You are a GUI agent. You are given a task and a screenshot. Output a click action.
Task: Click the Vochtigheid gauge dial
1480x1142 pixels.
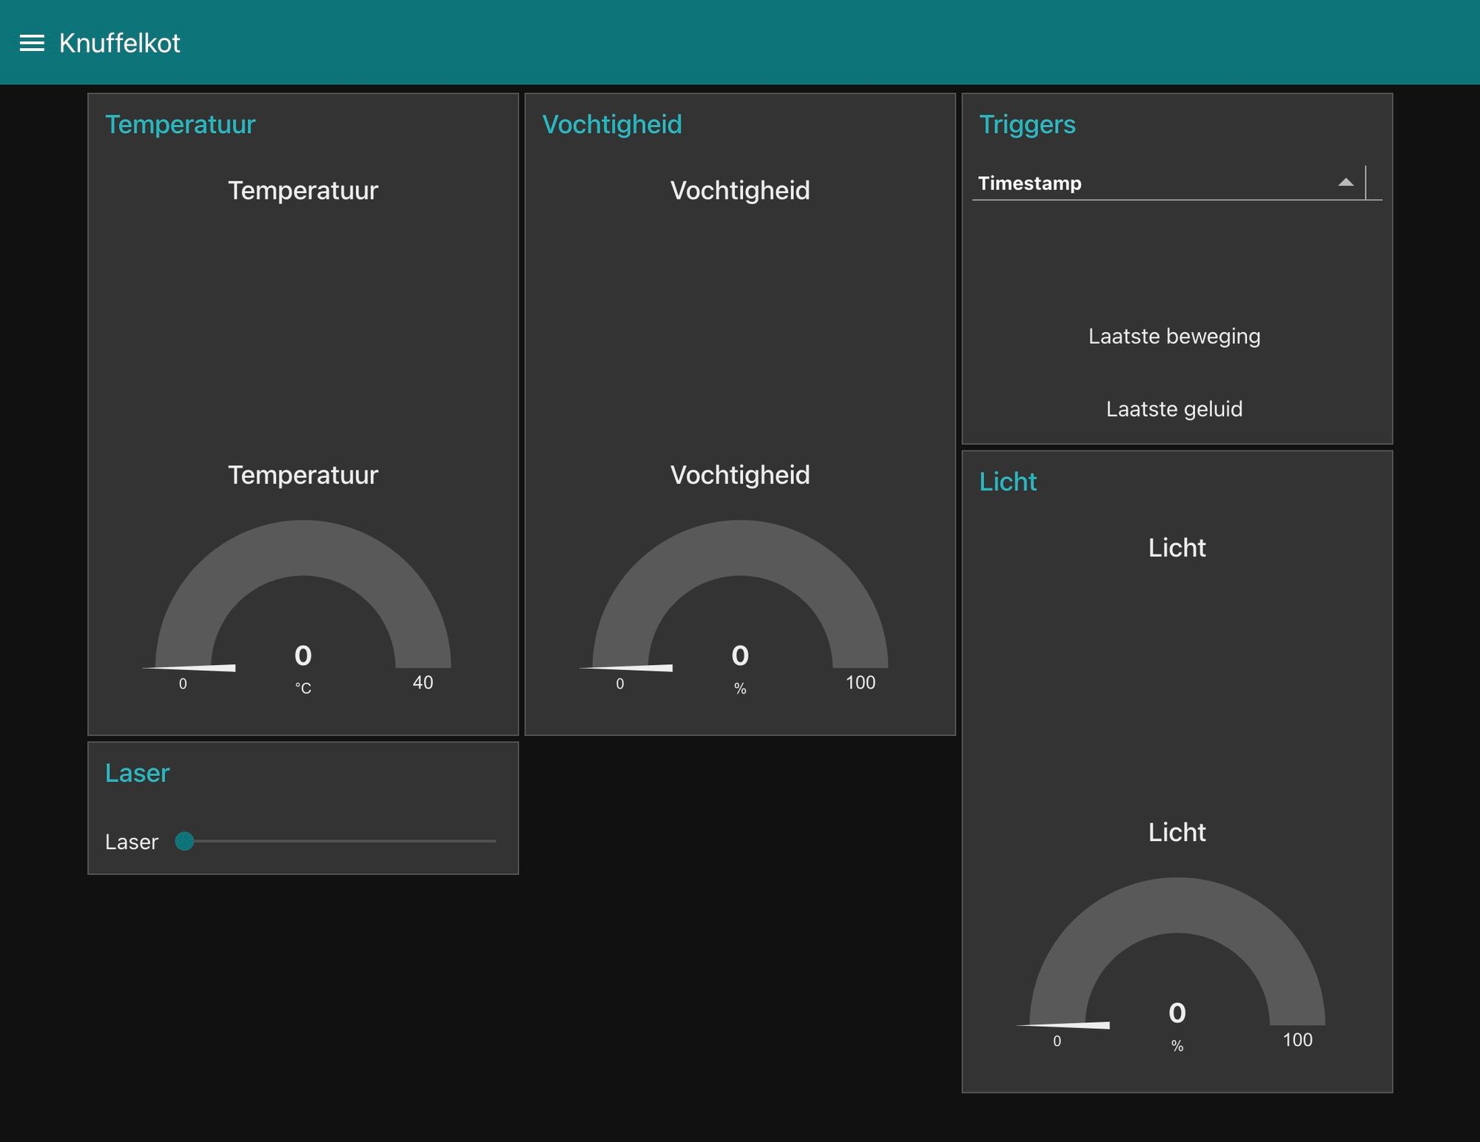click(x=740, y=549)
